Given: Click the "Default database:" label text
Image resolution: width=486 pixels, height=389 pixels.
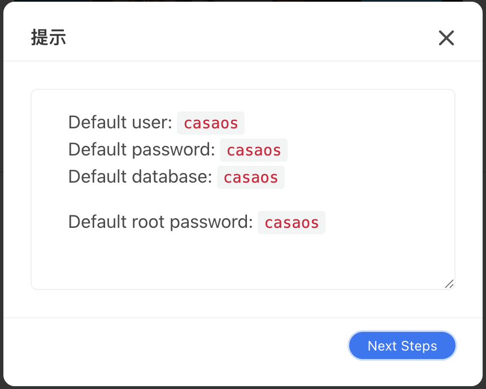Looking at the screenshot, I should (140, 177).
